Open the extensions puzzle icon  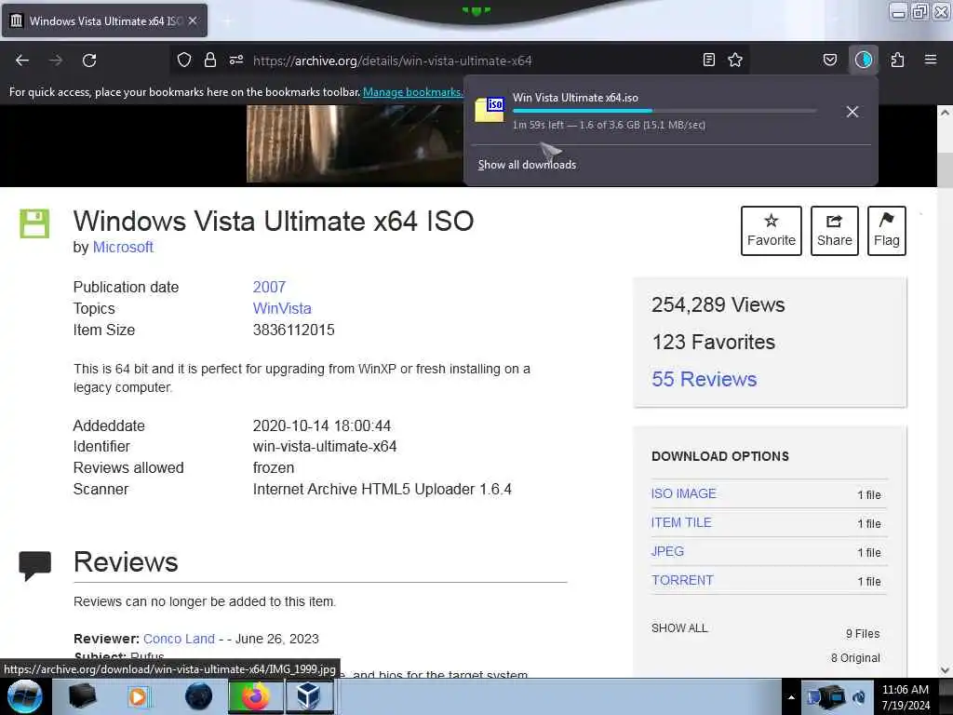(x=897, y=60)
